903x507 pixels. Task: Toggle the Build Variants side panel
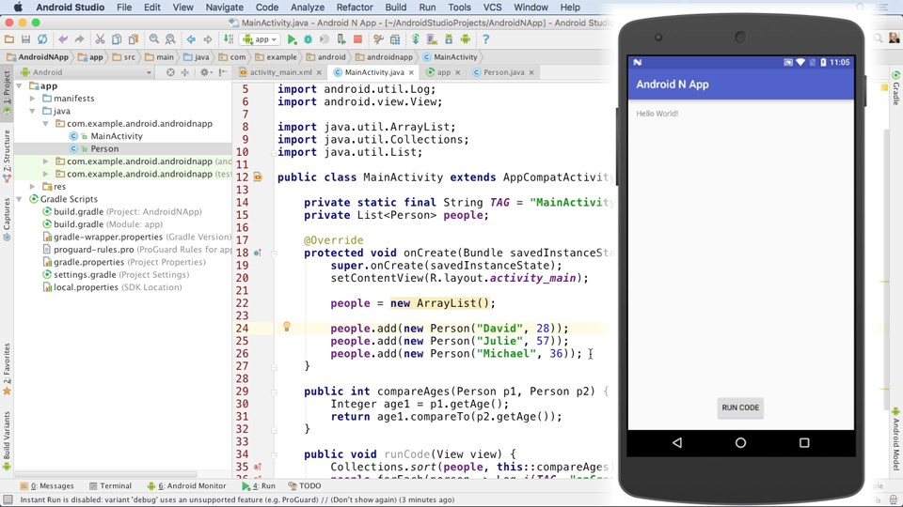pos(7,440)
